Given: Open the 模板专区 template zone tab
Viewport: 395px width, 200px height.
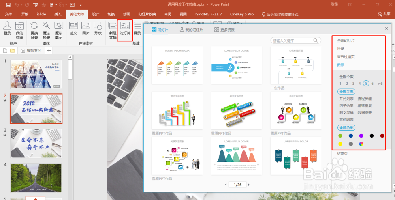Looking at the screenshot, I should point(31,51).
